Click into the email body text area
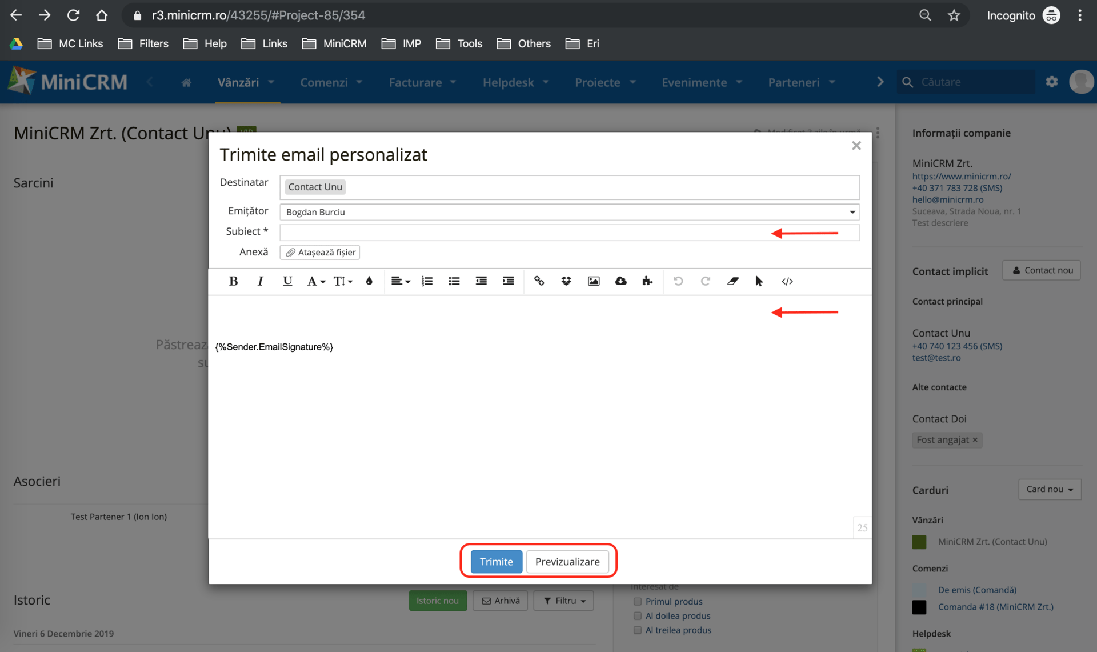 pos(540,417)
